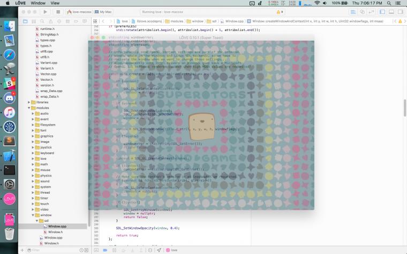The image size is (407, 254).
Task: Go forward in editor history
Action: coord(111,21)
